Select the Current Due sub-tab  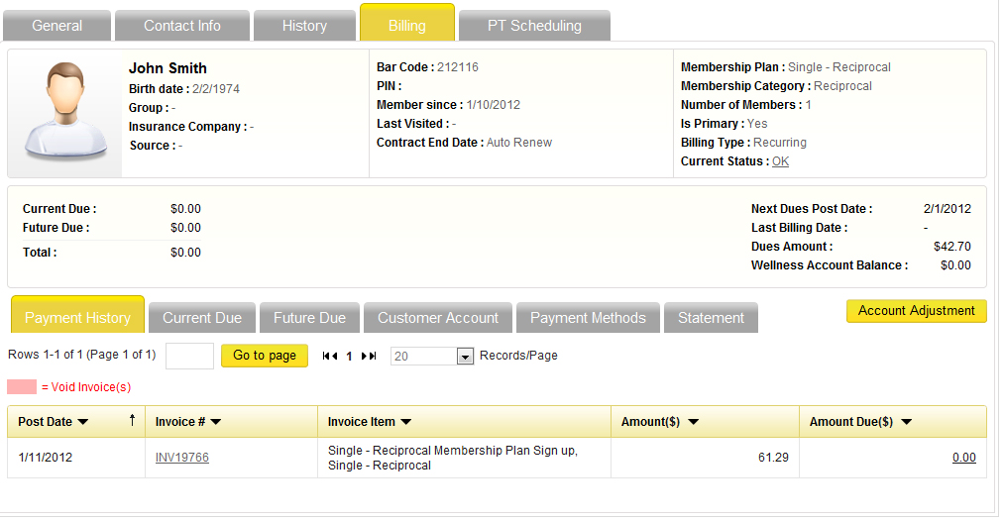[x=202, y=318]
